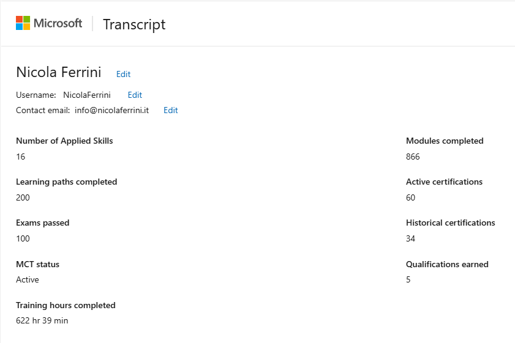Image resolution: width=515 pixels, height=343 pixels.
Task: Click the Number of Applied Skills label
Action: coord(64,141)
